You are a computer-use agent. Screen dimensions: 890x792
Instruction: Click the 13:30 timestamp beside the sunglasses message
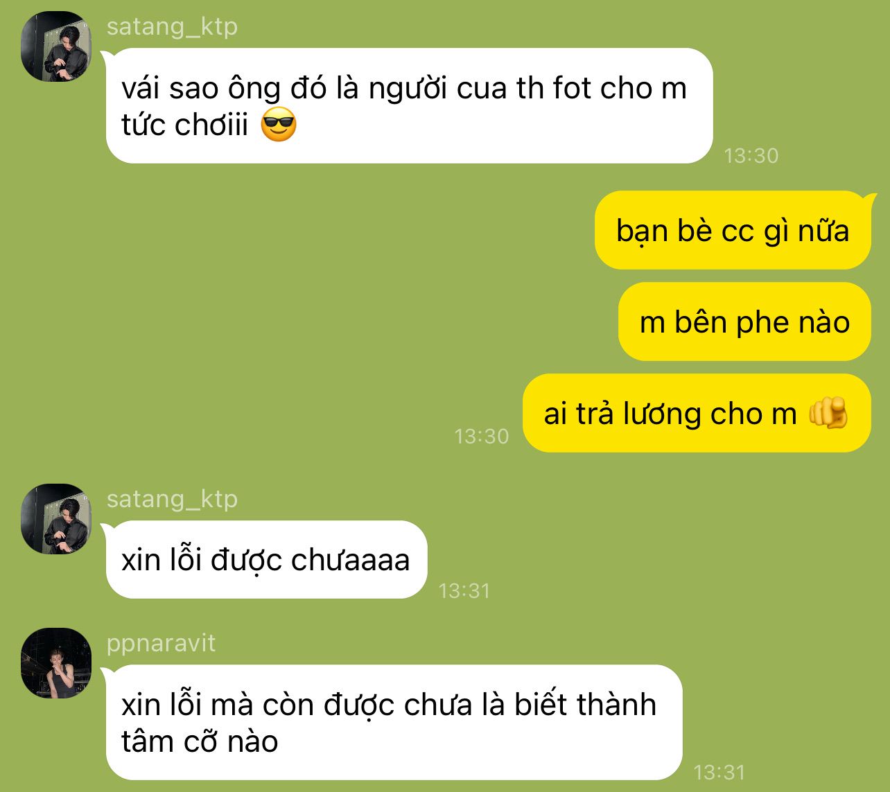click(x=751, y=155)
